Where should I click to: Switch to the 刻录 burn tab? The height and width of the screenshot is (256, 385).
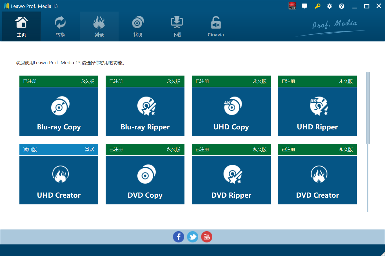tap(99, 27)
